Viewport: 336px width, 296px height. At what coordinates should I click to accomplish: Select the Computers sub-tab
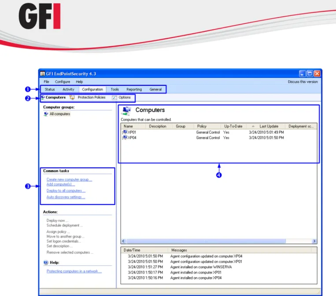(55, 97)
